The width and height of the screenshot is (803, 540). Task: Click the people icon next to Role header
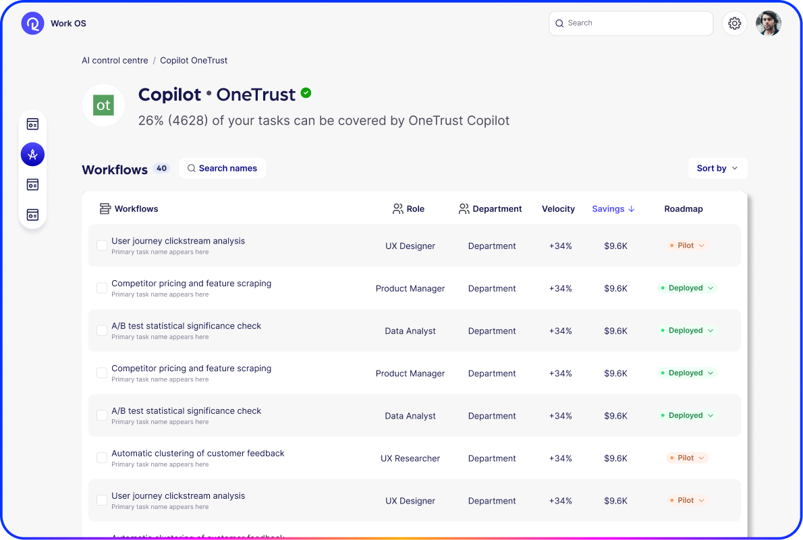coord(397,209)
